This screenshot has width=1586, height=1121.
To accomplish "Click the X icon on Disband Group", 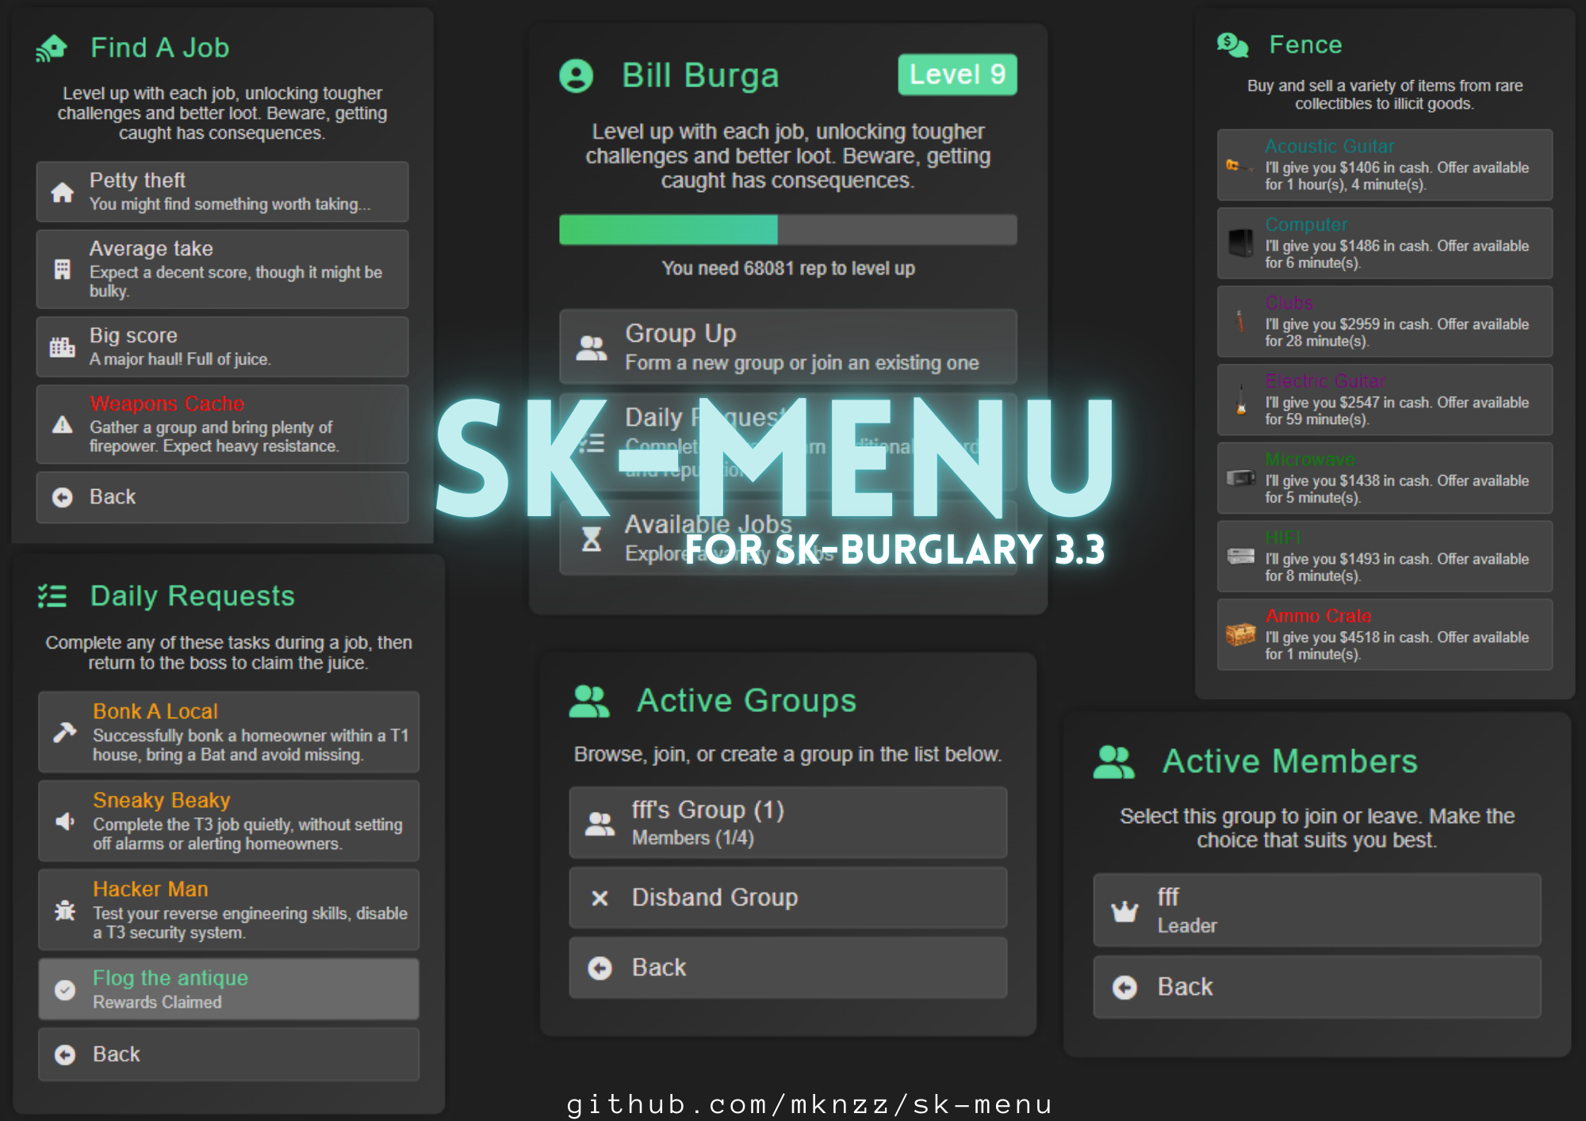I will pos(599,897).
